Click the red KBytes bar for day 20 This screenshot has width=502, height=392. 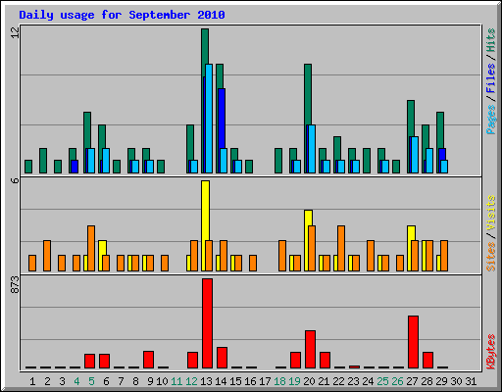310,350
